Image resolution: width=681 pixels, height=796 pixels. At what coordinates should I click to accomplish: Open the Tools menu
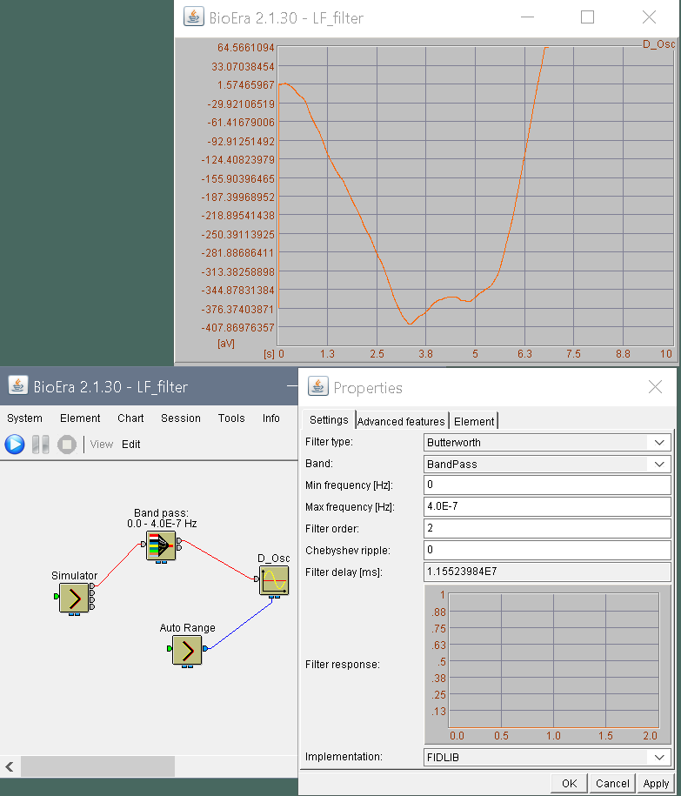pos(231,418)
